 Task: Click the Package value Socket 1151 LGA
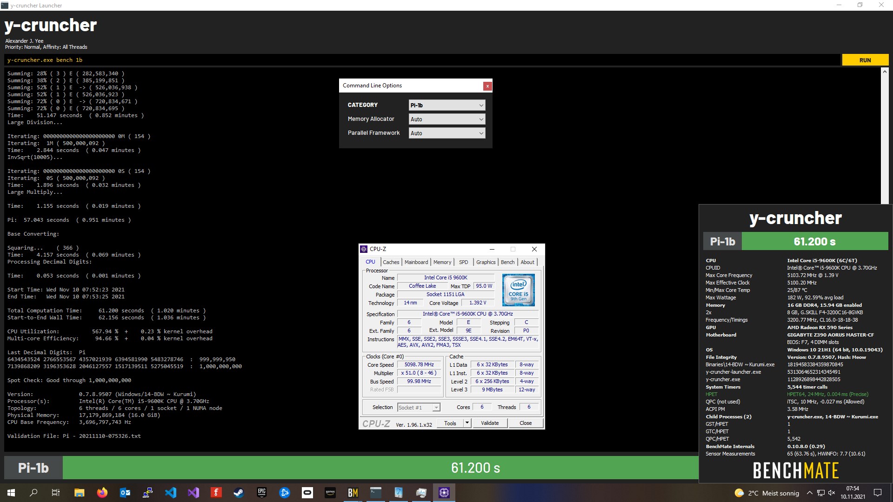tap(445, 294)
